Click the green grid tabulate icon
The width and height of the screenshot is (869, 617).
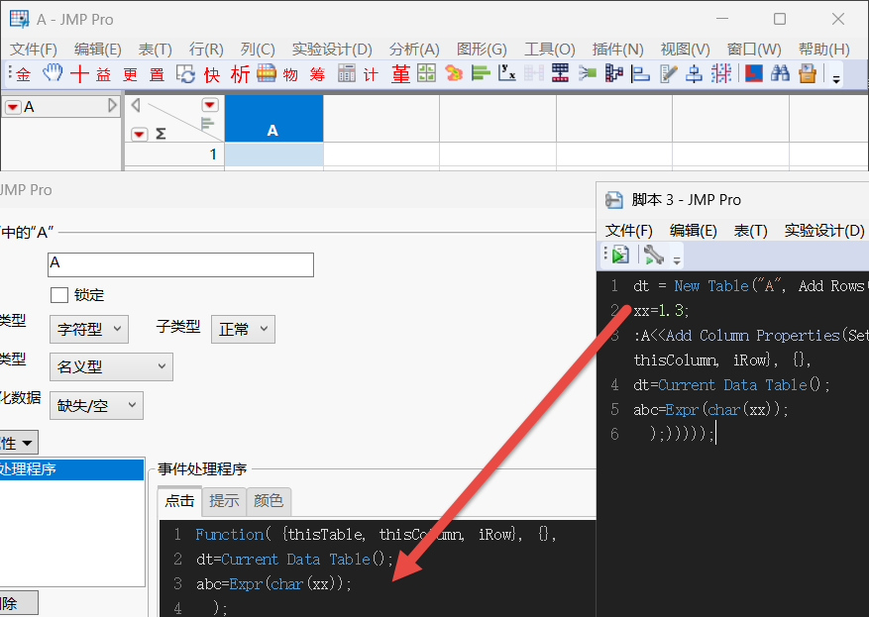[x=427, y=73]
